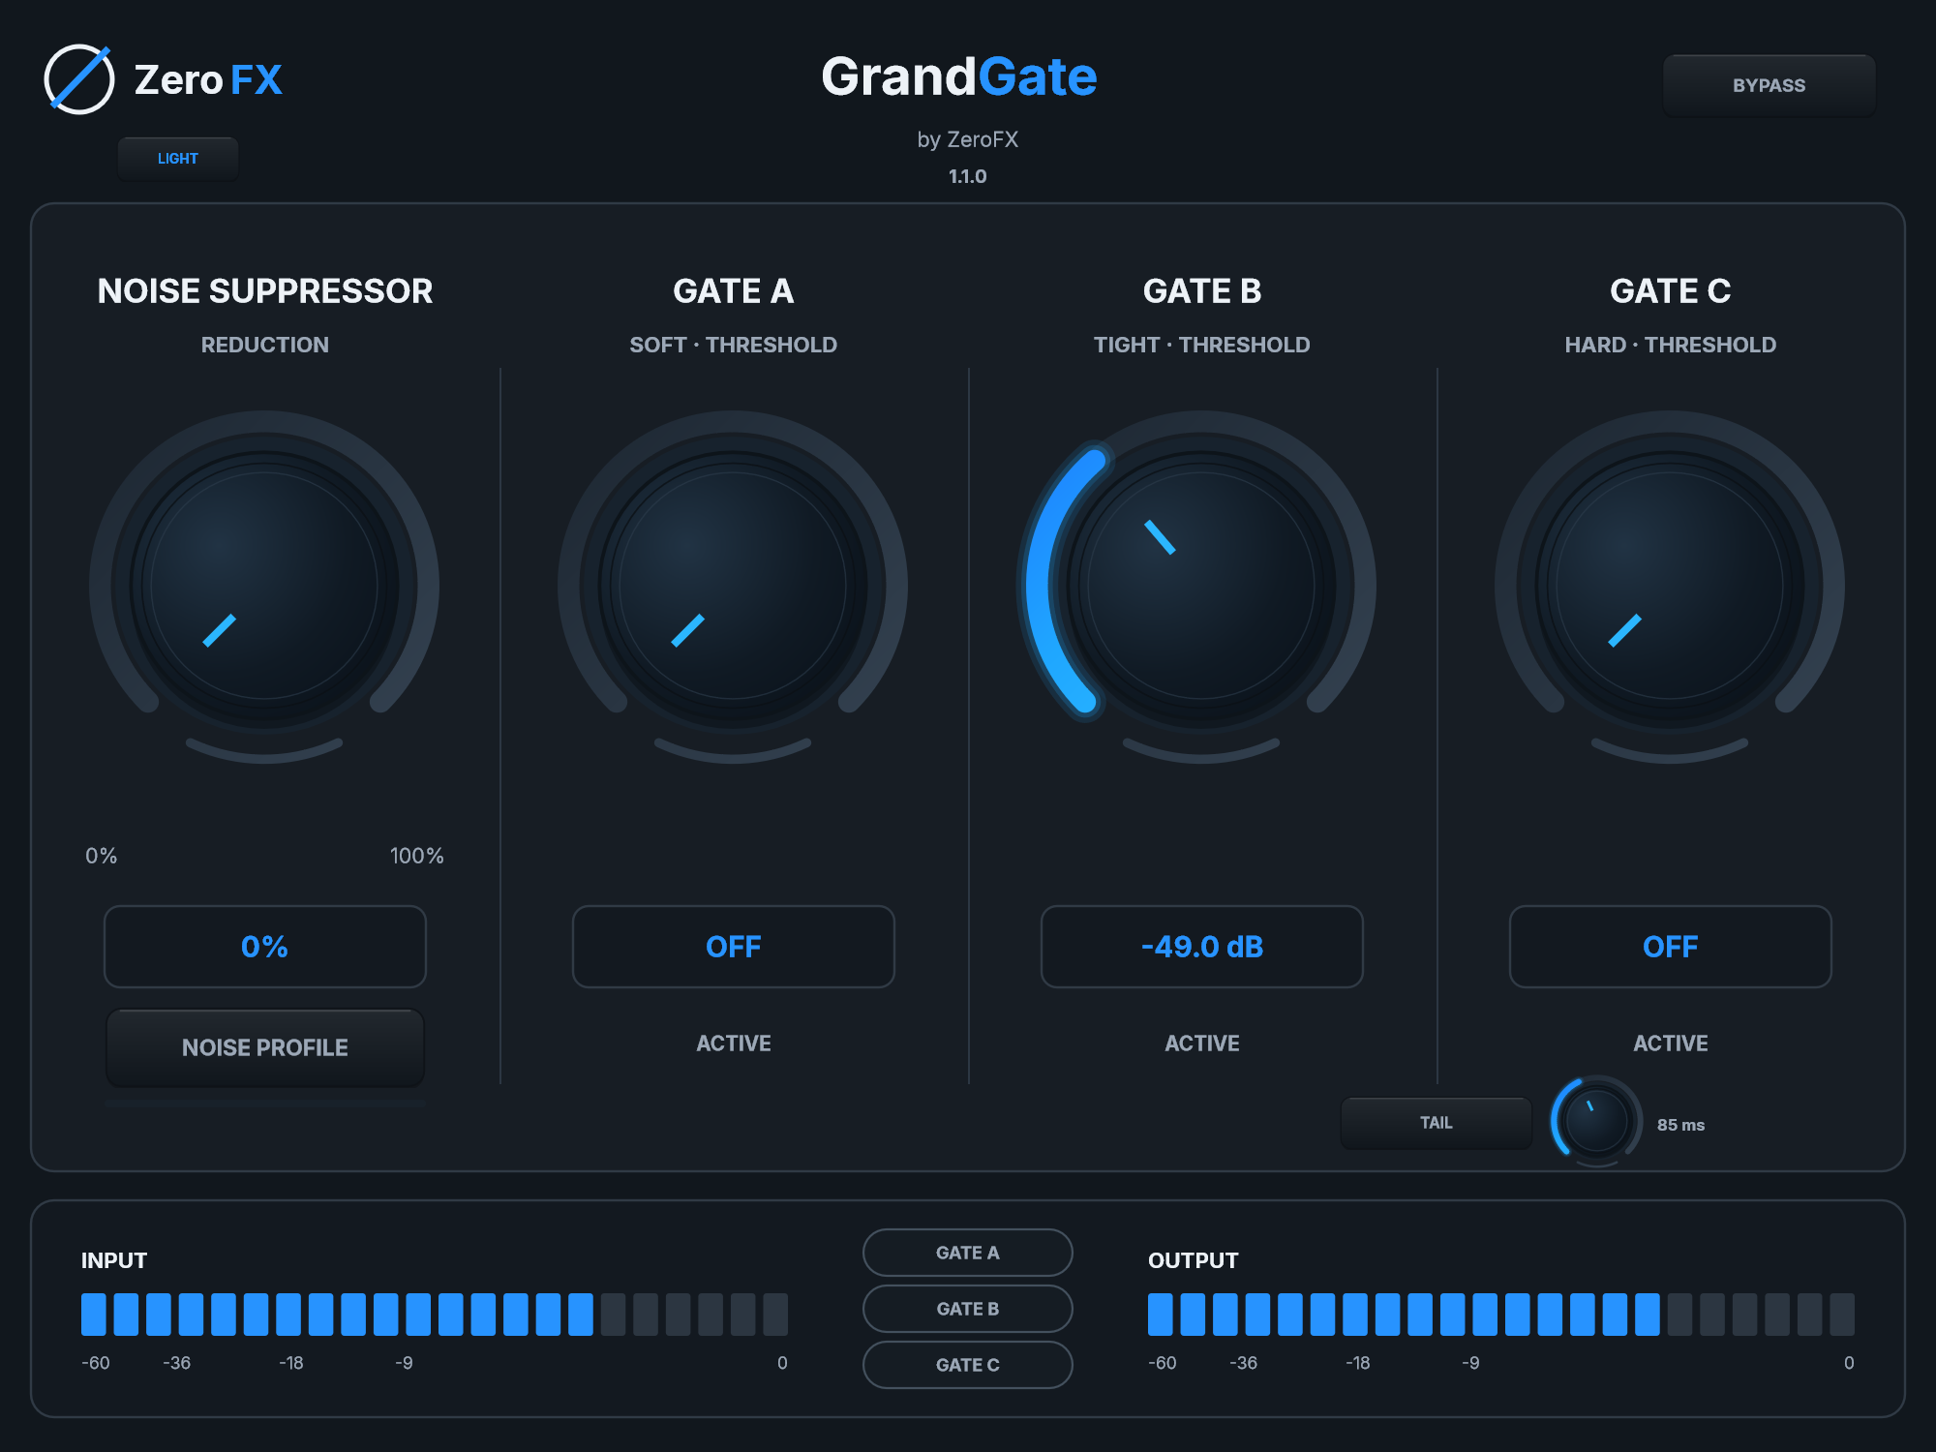Click the Gate A OFF value field
This screenshot has width=1936, height=1452.
(x=734, y=947)
